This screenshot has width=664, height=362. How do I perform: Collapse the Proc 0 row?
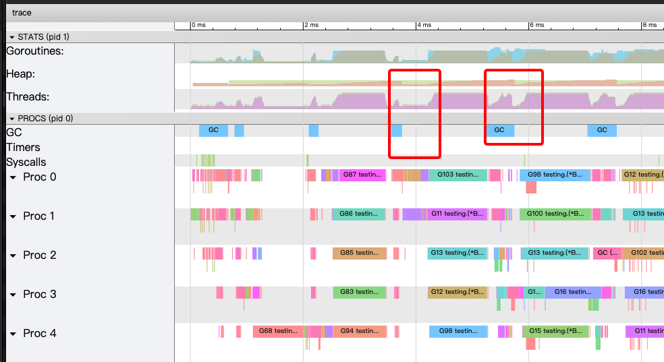click(x=13, y=177)
